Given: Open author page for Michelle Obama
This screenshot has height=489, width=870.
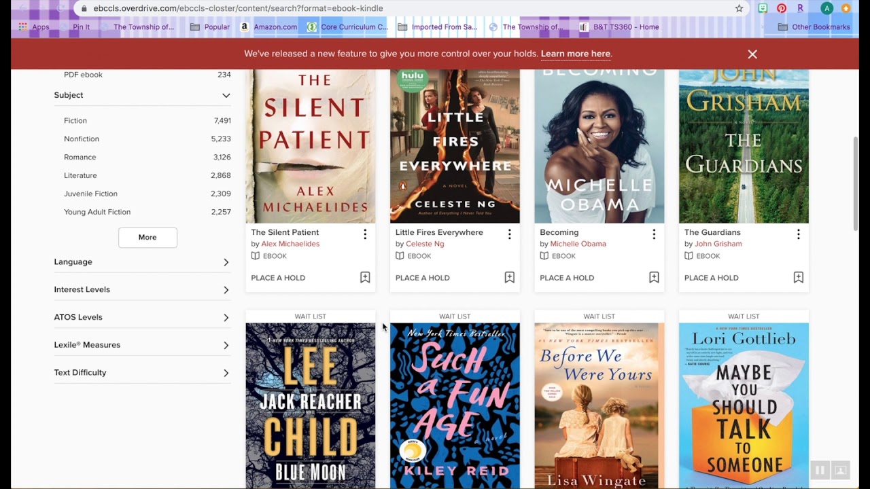Looking at the screenshot, I should pyautogui.click(x=578, y=244).
